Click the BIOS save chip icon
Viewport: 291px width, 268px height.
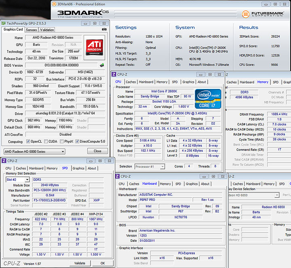102,65
